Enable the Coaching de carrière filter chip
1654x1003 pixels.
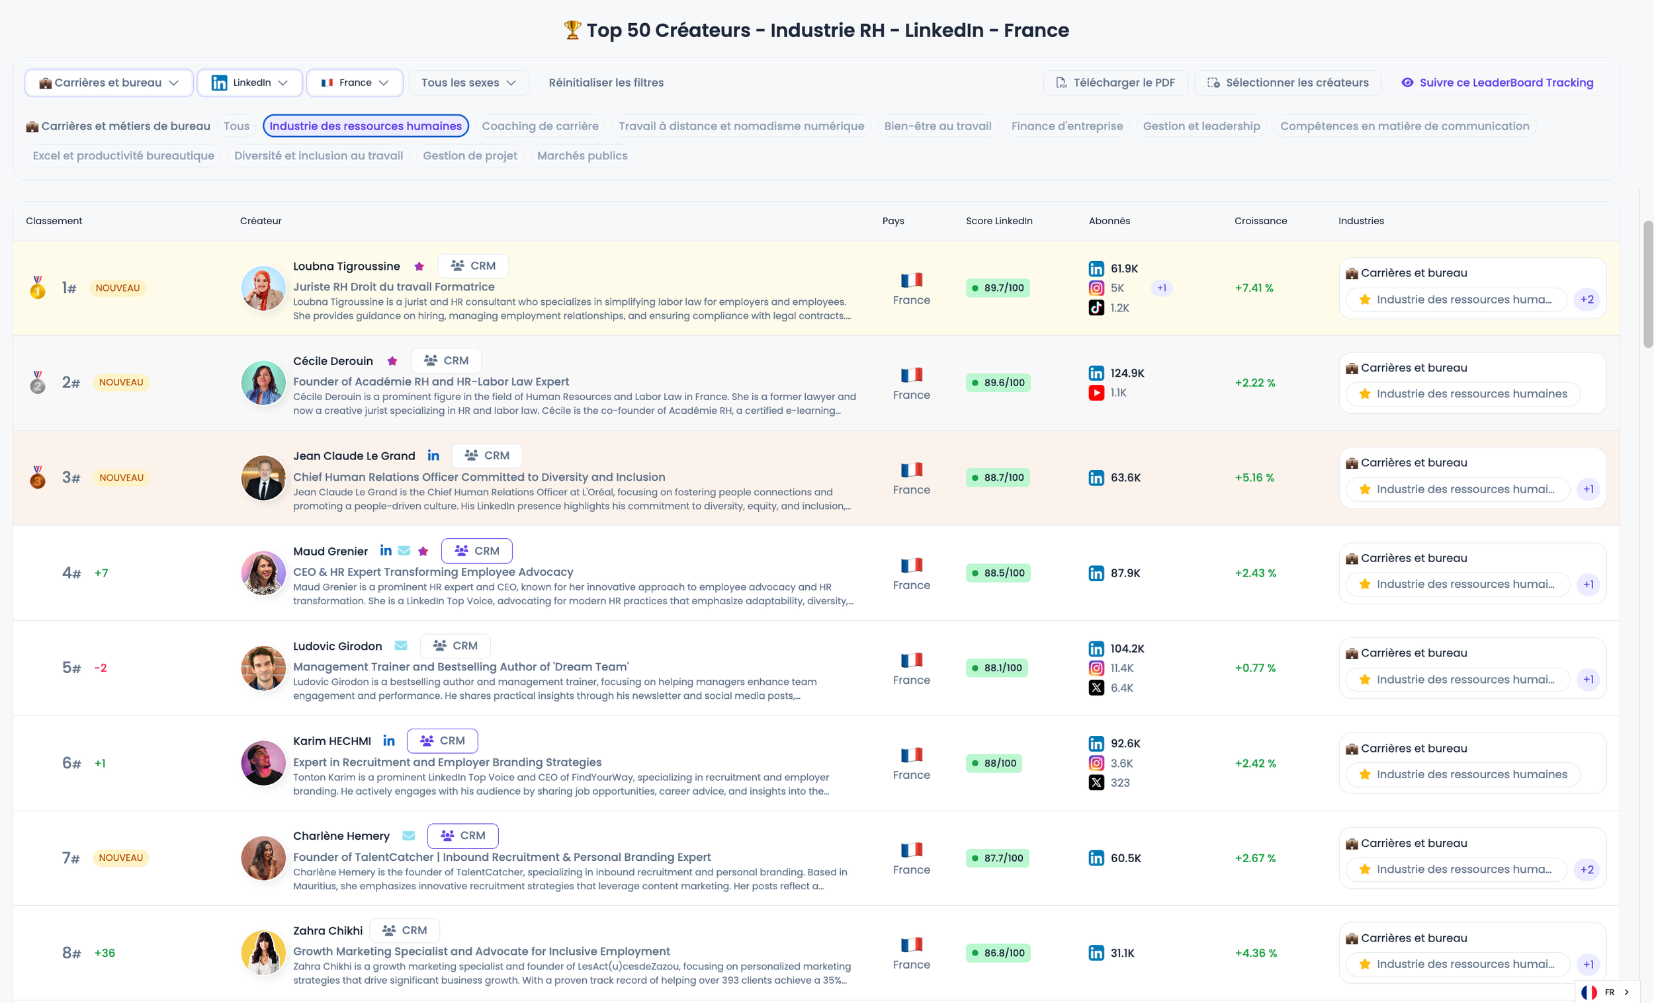point(540,126)
